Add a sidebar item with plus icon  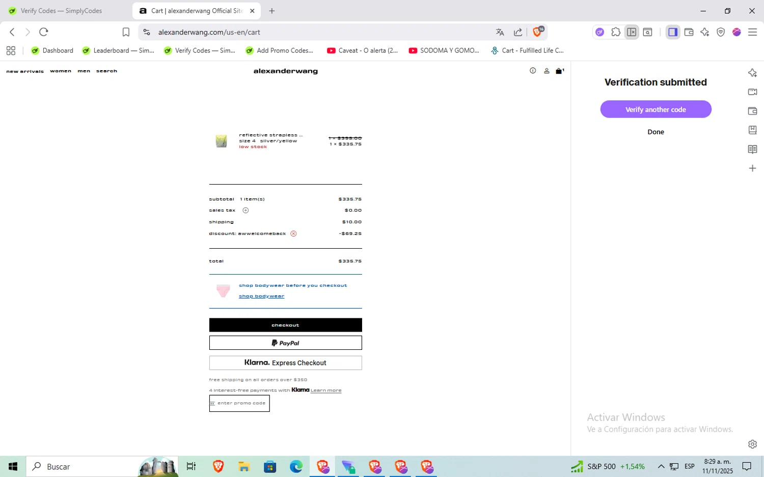752,168
